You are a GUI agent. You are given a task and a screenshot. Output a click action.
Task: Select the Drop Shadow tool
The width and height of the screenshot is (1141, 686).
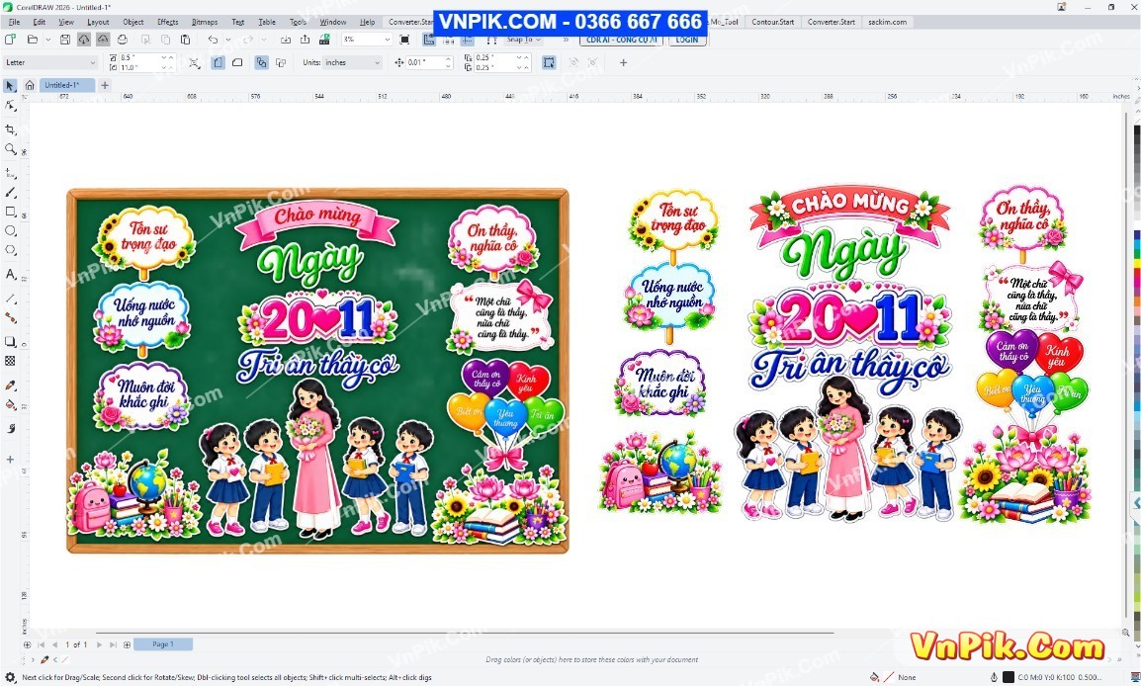tap(10, 341)
